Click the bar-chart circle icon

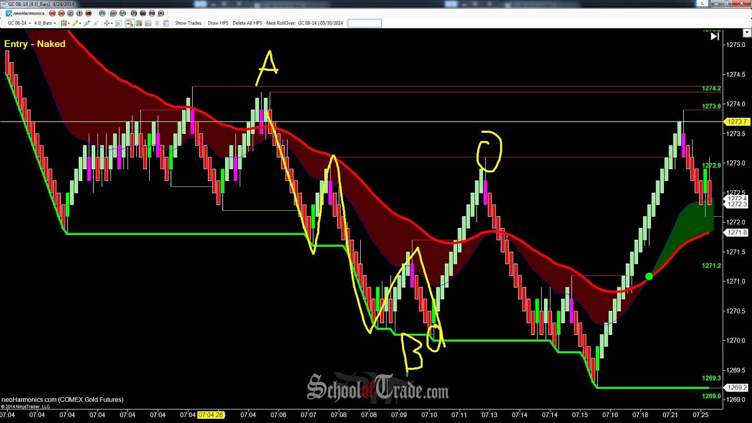coord(143,14)
